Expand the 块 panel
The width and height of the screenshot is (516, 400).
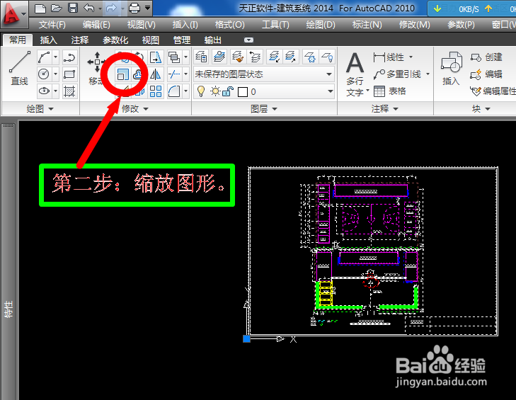(x=481, y=108)
